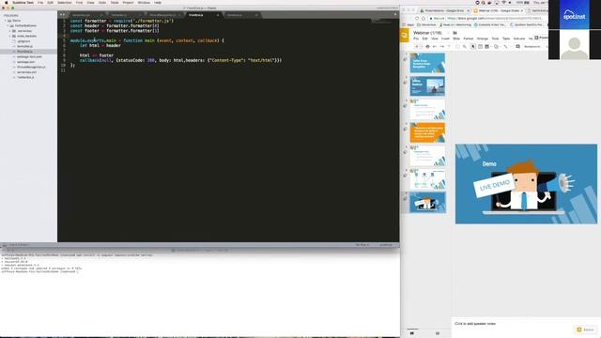Open the Format menu in Google Slides

[469, 38]
